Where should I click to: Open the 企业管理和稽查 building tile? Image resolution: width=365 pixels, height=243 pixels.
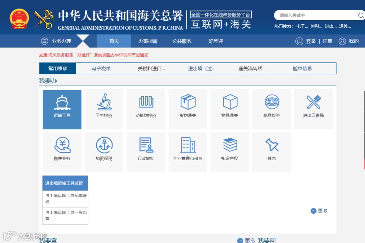[x=188, y=152]
